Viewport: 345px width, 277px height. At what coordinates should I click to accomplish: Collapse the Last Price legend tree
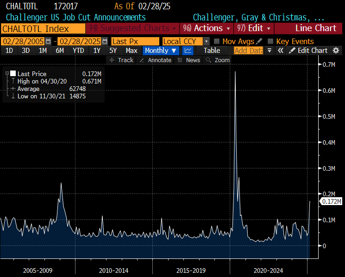[x=6, y=74]
